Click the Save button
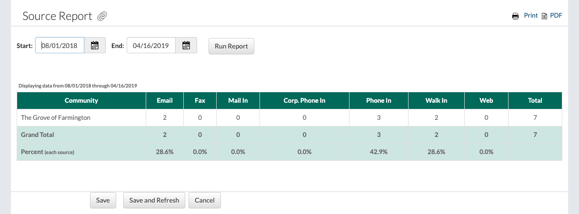This screenshot has width=579, height=214. coord(103,200)
